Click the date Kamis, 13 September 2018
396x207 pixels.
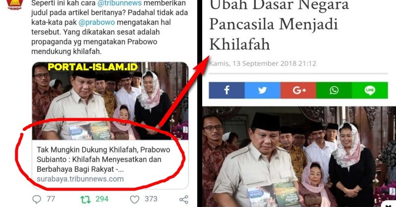point(263,63)
